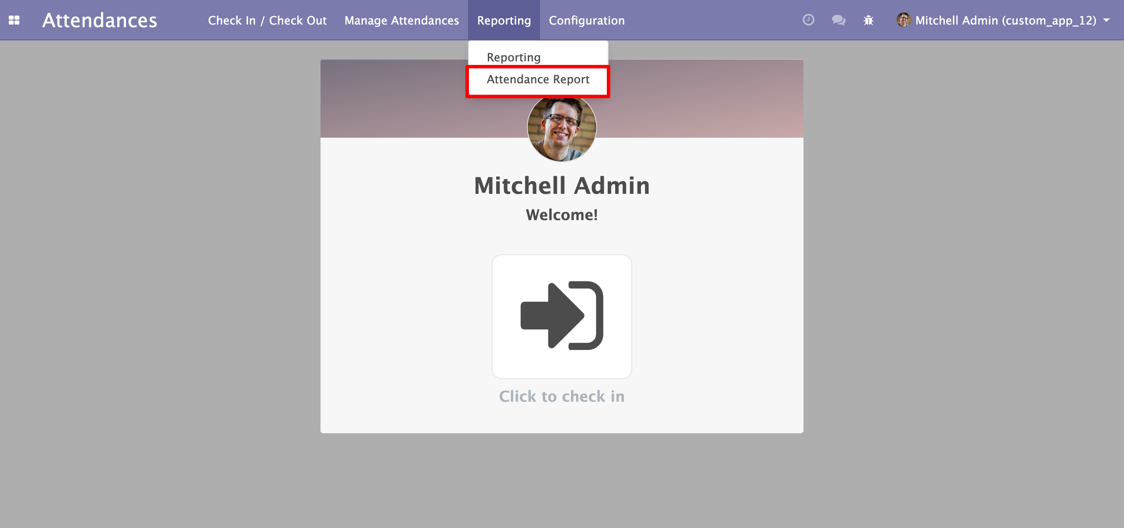The height and width of the screenshot is (528, 1124).
Task: Click the check-in arrow icon
Action: (x=562, y=316)
